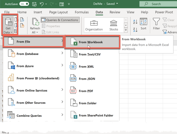Choose From JSON menu item
Screen dimensions: 177x134
click(x=92, y=79)
